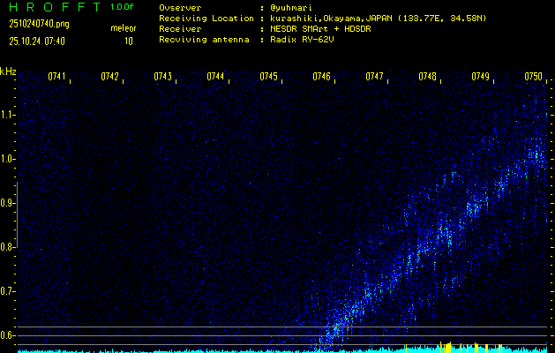Select the 0.7 frequency axis label
The height and width of the screenshot is (353, 555).
coord(8,291)
